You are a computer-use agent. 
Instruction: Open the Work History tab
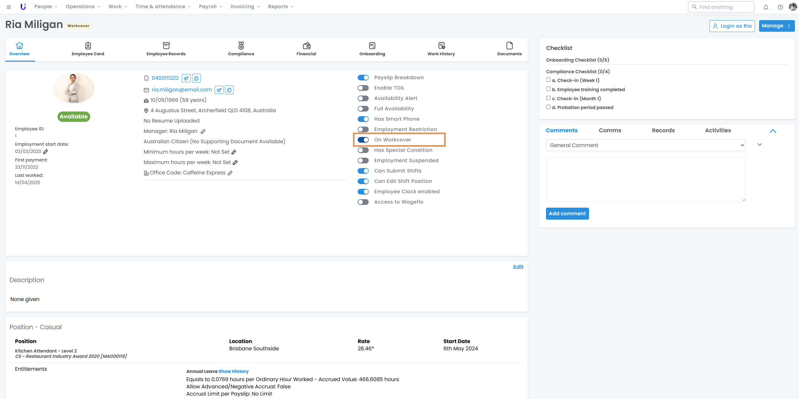[441, 49]
